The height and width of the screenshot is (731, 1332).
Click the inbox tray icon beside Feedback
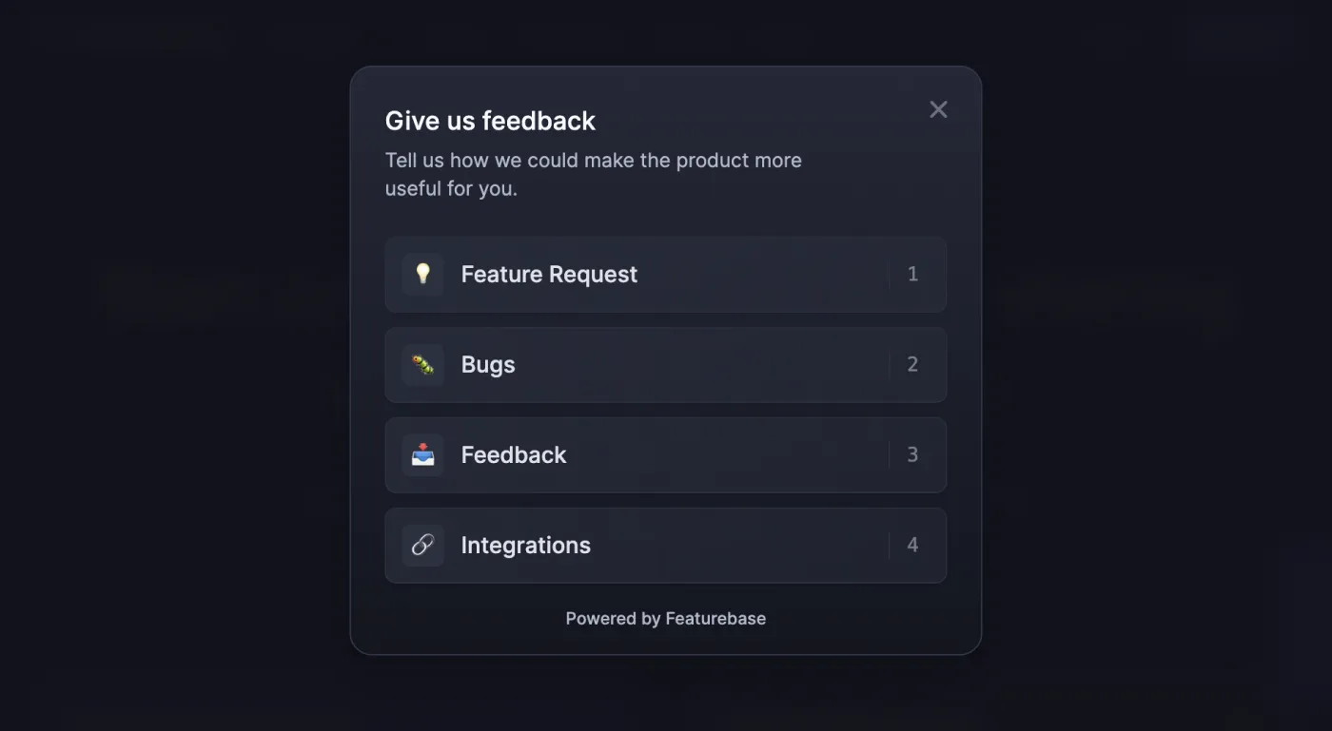pyautogui.click(x=422, y=454)
